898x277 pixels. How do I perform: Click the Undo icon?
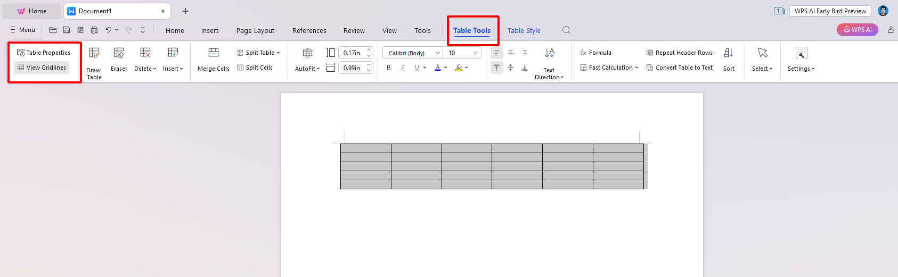click(x=108, y=30)
